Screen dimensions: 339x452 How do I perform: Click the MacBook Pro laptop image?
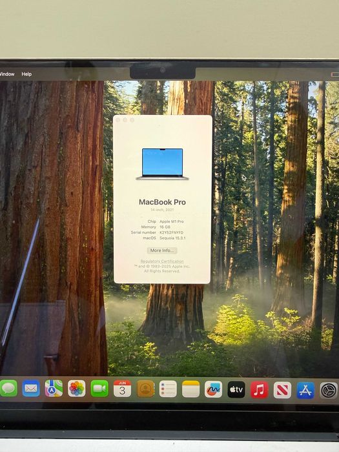pyautogui.click(x=162, y=164)
